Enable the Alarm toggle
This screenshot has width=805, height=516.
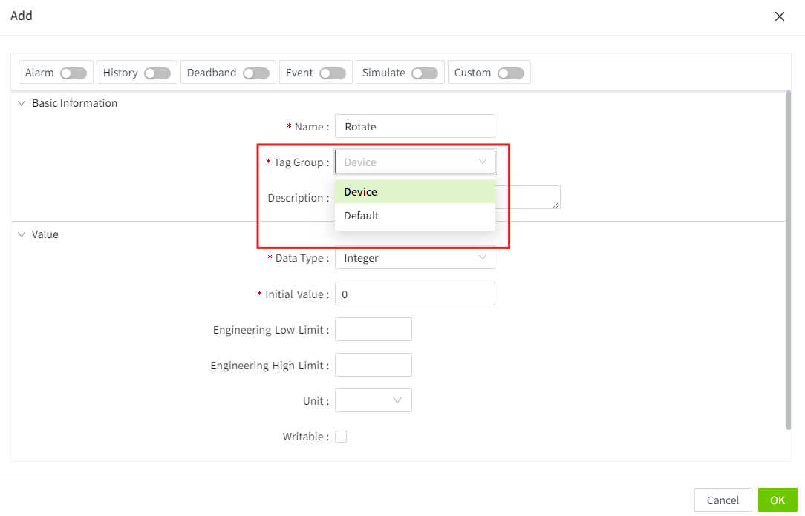74,73
